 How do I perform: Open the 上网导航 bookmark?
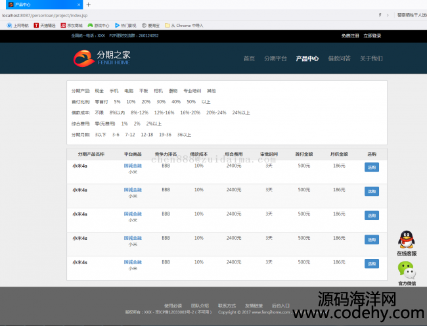(x=18, y=26)
